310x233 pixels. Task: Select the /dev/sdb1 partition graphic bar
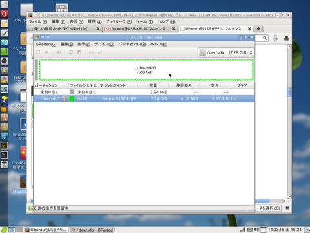146,70
